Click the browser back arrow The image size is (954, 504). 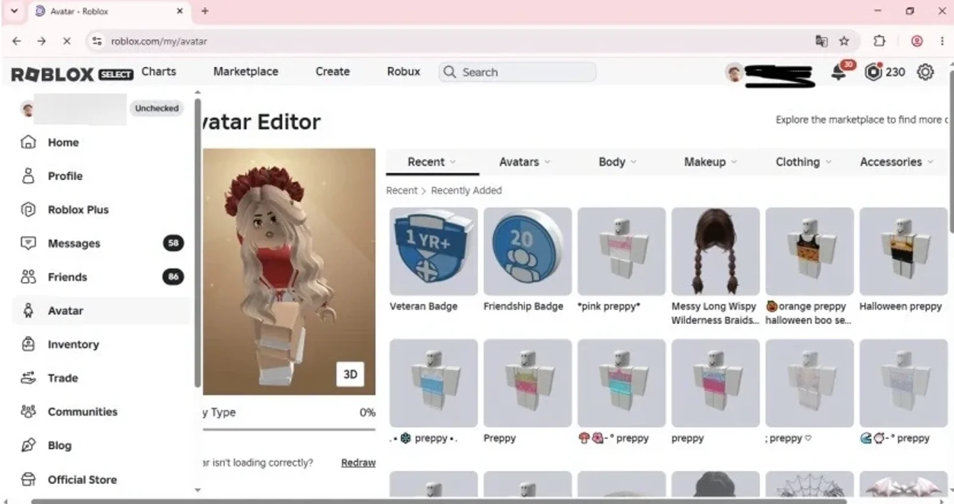[17, 41]
